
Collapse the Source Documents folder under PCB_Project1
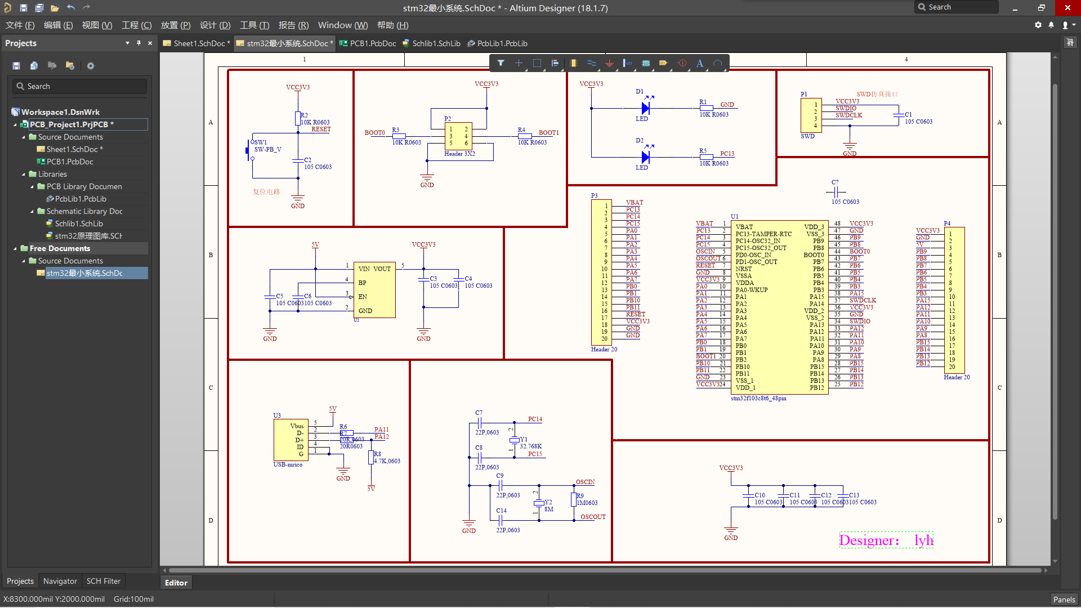tap(24, 137)
